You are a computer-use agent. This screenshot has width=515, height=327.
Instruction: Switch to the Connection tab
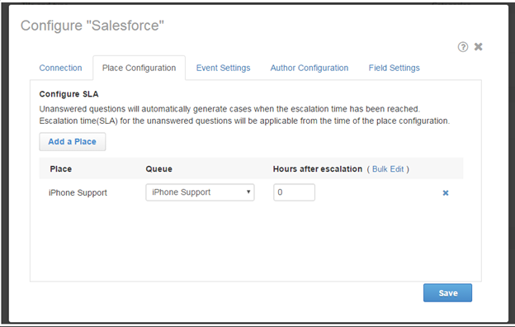click(61, 68)
